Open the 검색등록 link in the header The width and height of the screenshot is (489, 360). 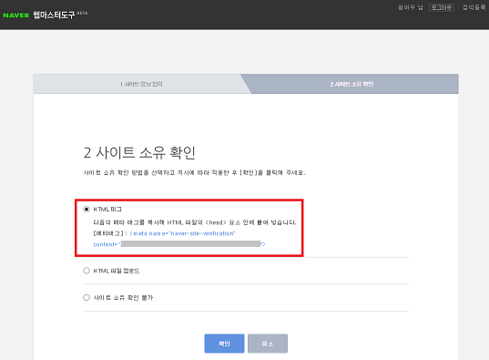point(474,7)
